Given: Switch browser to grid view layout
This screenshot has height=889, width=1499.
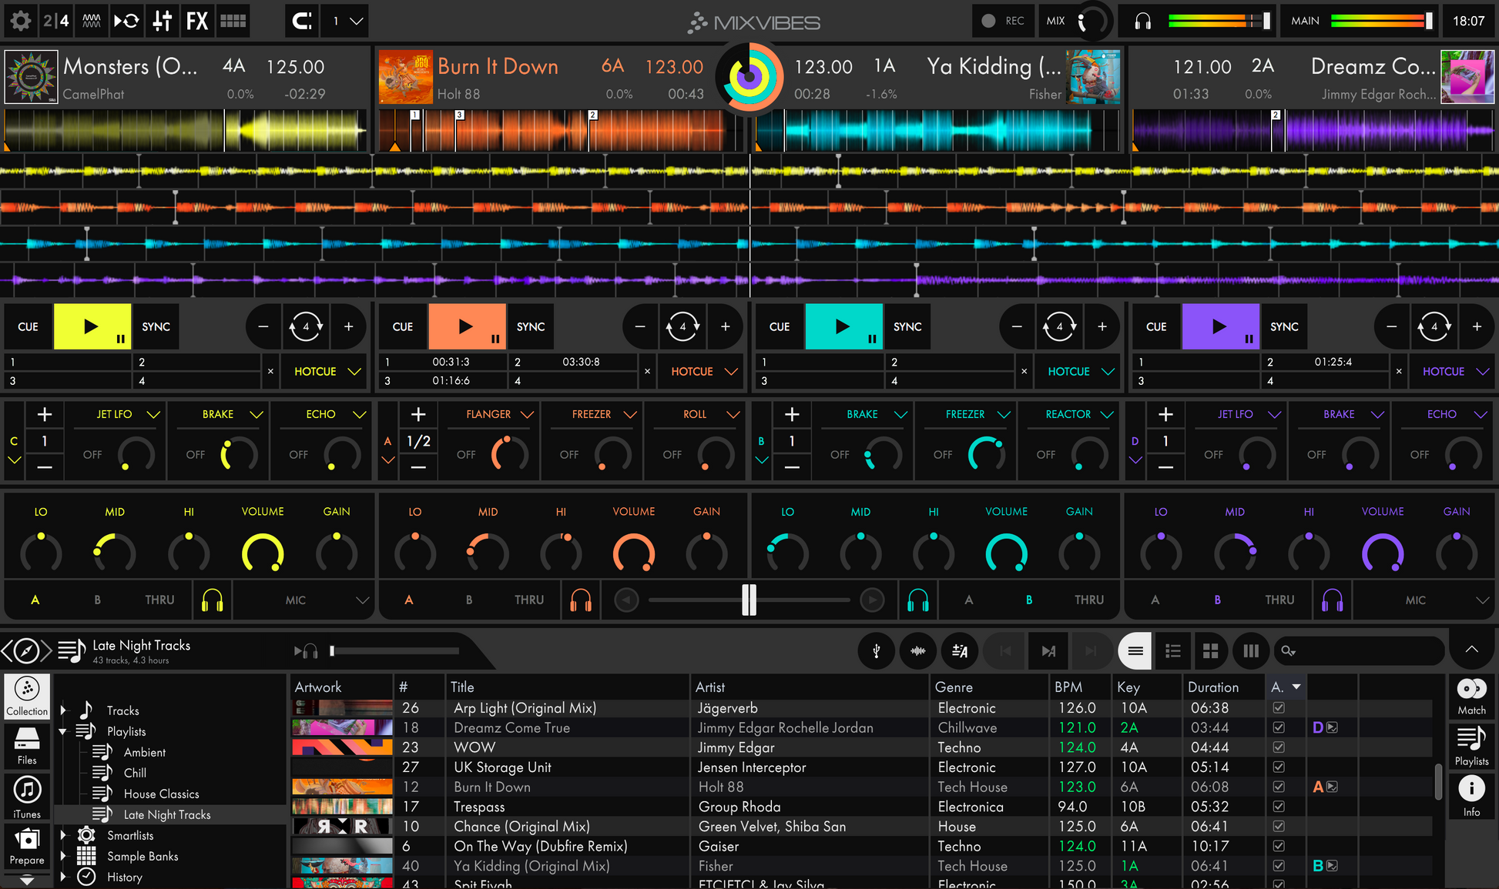Looking at the screenshot, I should point(1211,650).
